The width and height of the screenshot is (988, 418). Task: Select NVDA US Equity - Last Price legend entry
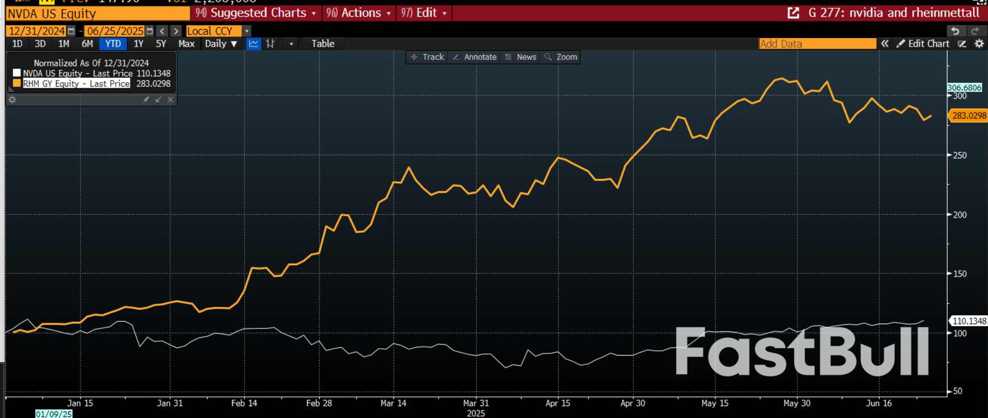click(x=77, y=73)
